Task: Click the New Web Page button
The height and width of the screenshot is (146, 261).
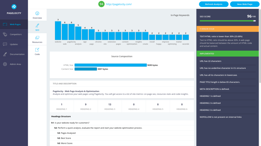Action: (x=245, y=4)
